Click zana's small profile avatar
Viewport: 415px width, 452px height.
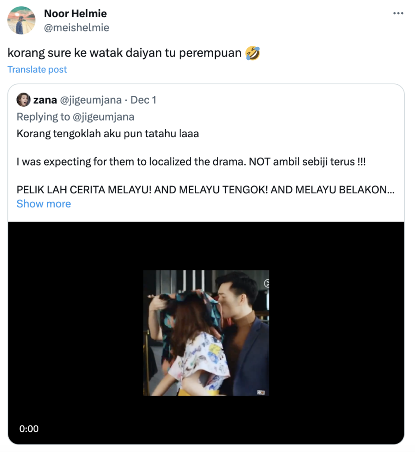tap(23, 100)
